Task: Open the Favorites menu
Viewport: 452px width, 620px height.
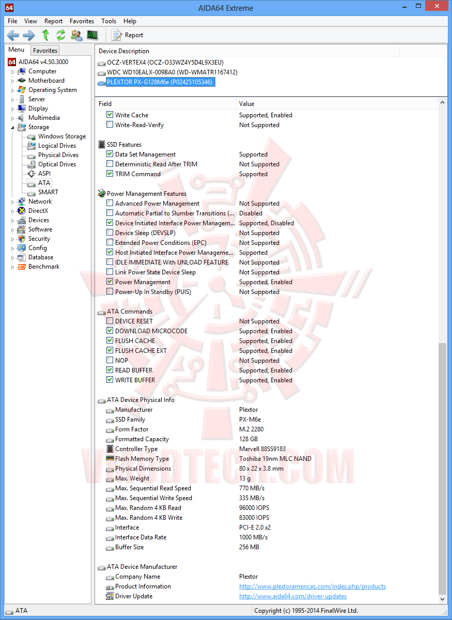Action: [82, 21]
